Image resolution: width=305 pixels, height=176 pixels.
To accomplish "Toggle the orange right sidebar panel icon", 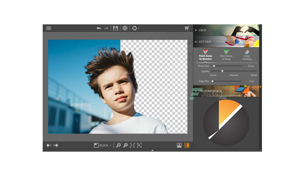I will pyautogui.click(x=187, y=145).
